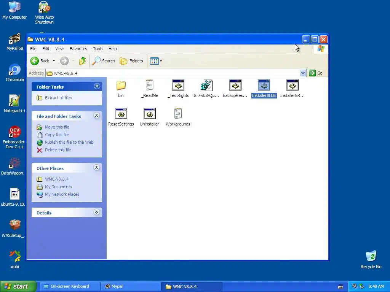This screenshot has height=292, width=390.
Task: Collapse the Folder Tasks panel
Action: coord(97,86)
